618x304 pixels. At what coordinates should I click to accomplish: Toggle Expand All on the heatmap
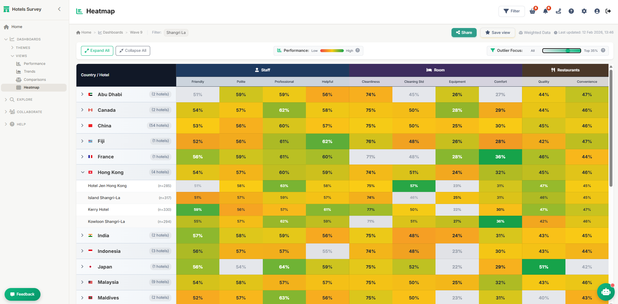pos(97,51)
